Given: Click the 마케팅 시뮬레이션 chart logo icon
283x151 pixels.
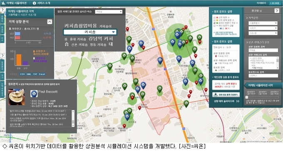Looking at the screenshot, I should pyautogui.click(x=3, y=3).
